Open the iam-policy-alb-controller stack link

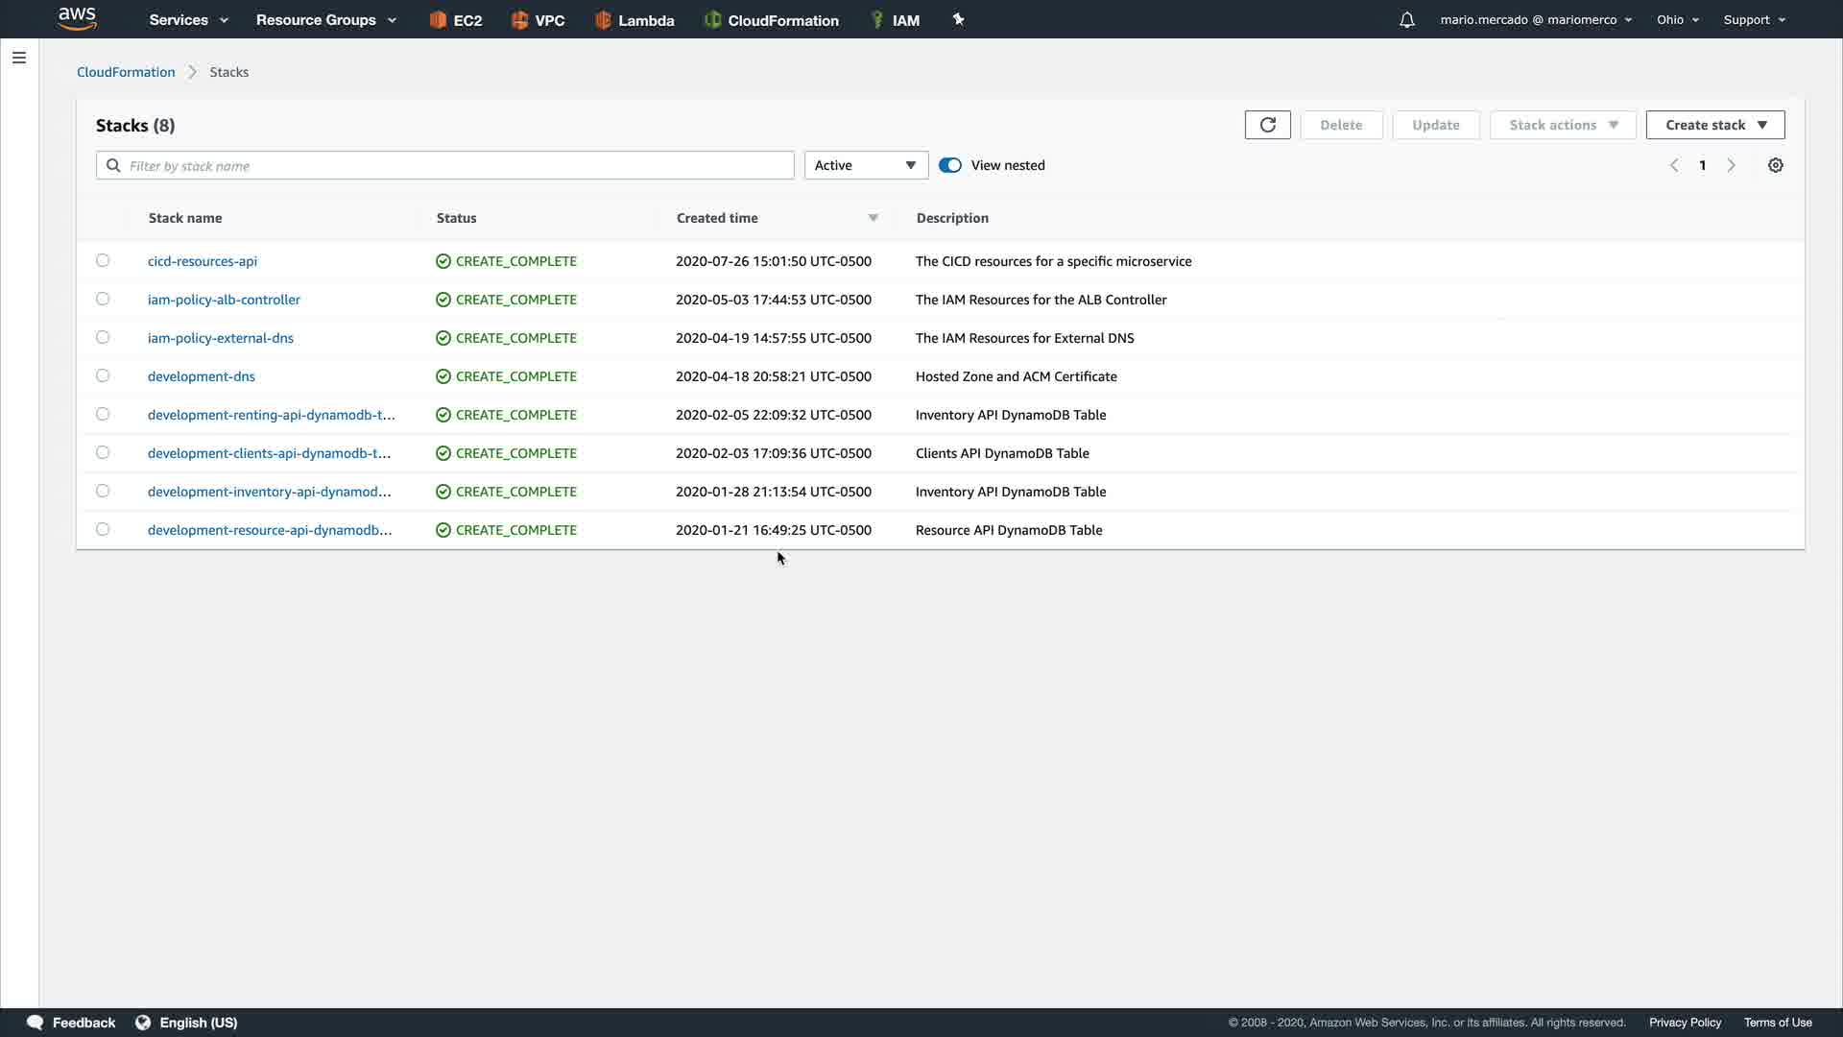tap(224, 300)
